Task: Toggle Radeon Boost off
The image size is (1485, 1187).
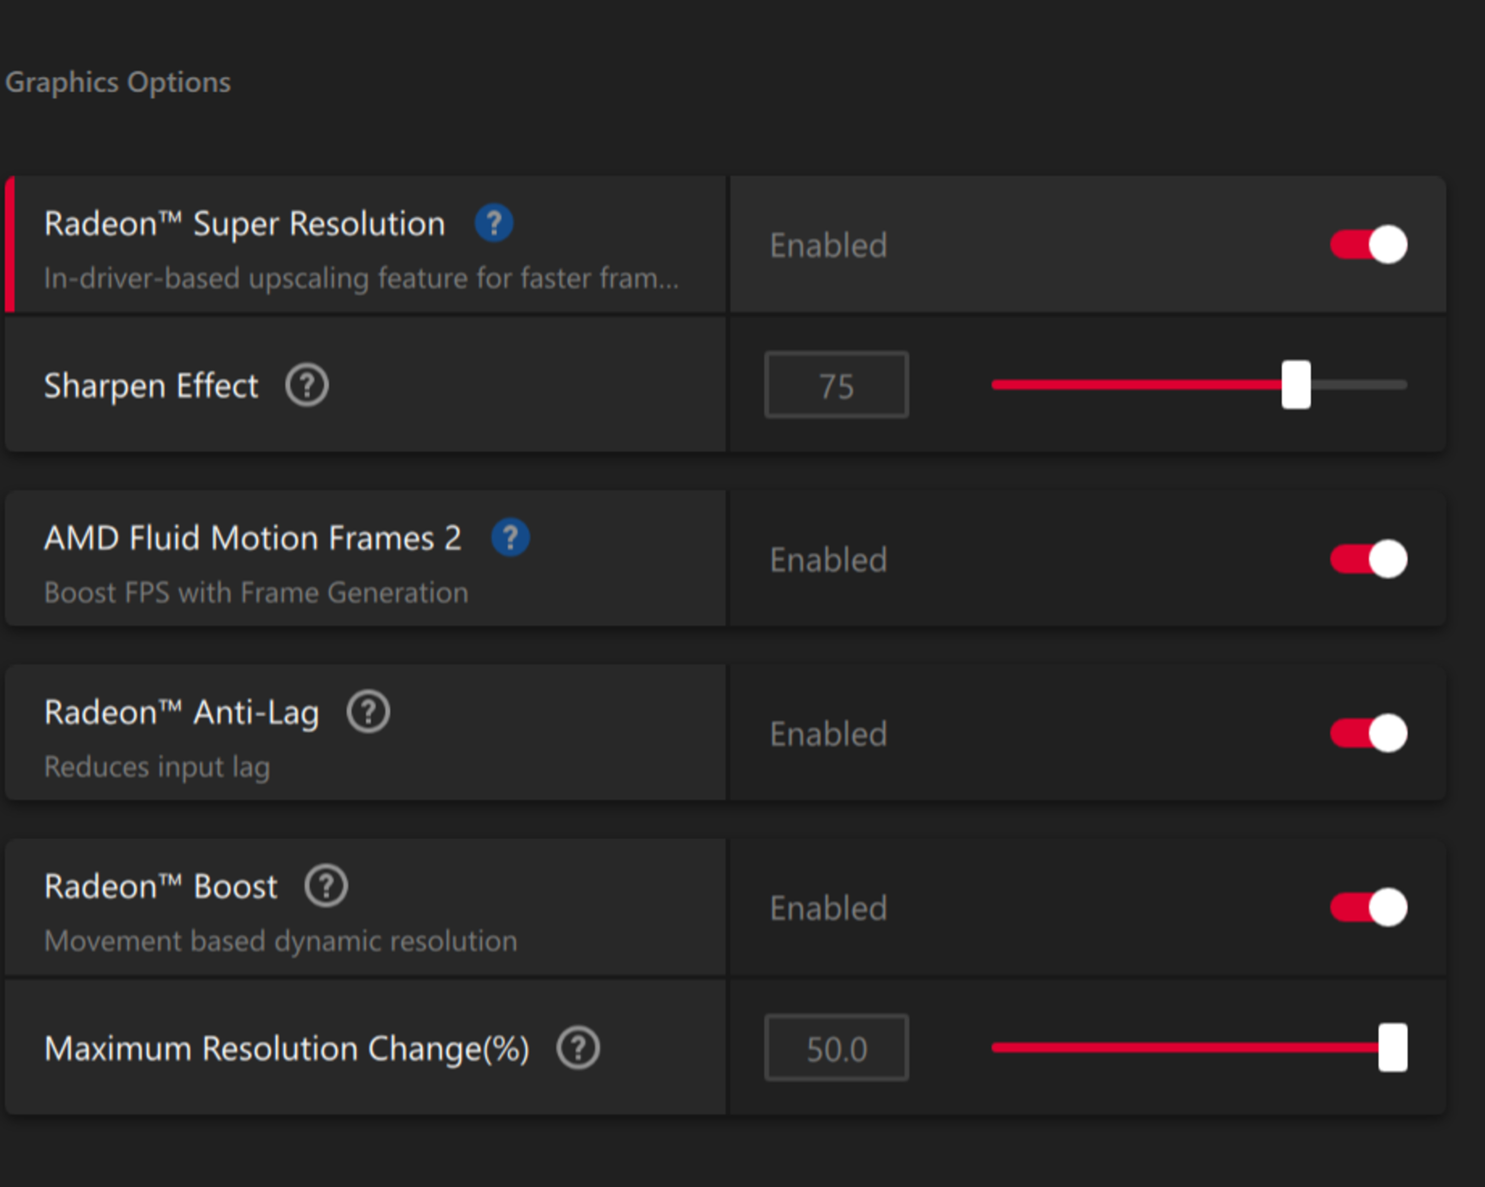Action: pos(1368,907)
